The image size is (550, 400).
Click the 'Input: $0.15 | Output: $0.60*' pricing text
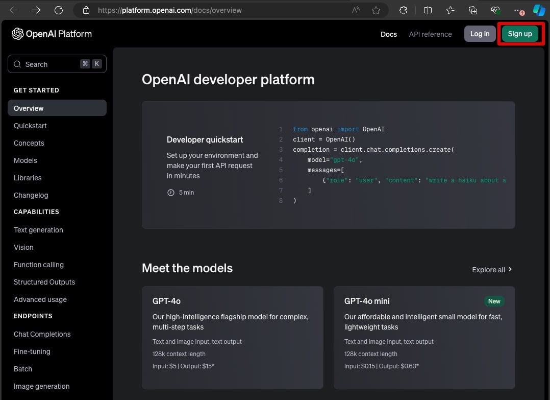pyautogui.click(x=382, y=366)
